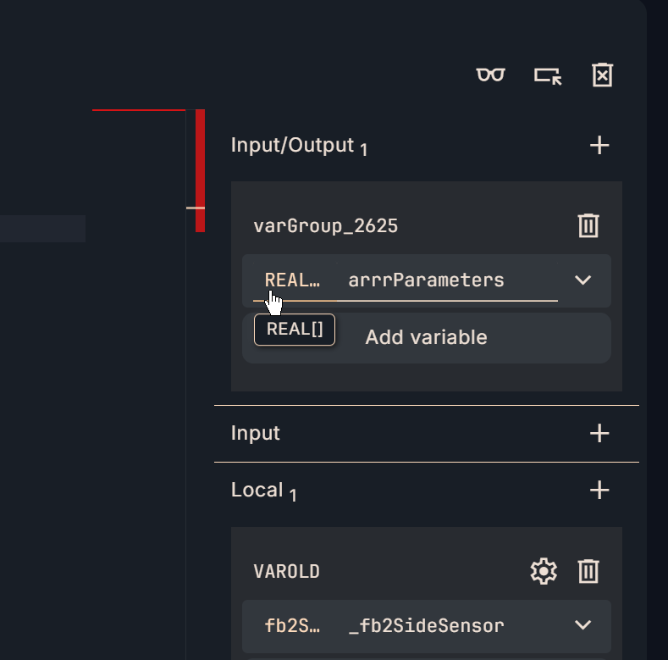Collapse the Input/Output section header
Image resolution: width=668 pixels, height=660 pixels.
click(x=292, y=145)
